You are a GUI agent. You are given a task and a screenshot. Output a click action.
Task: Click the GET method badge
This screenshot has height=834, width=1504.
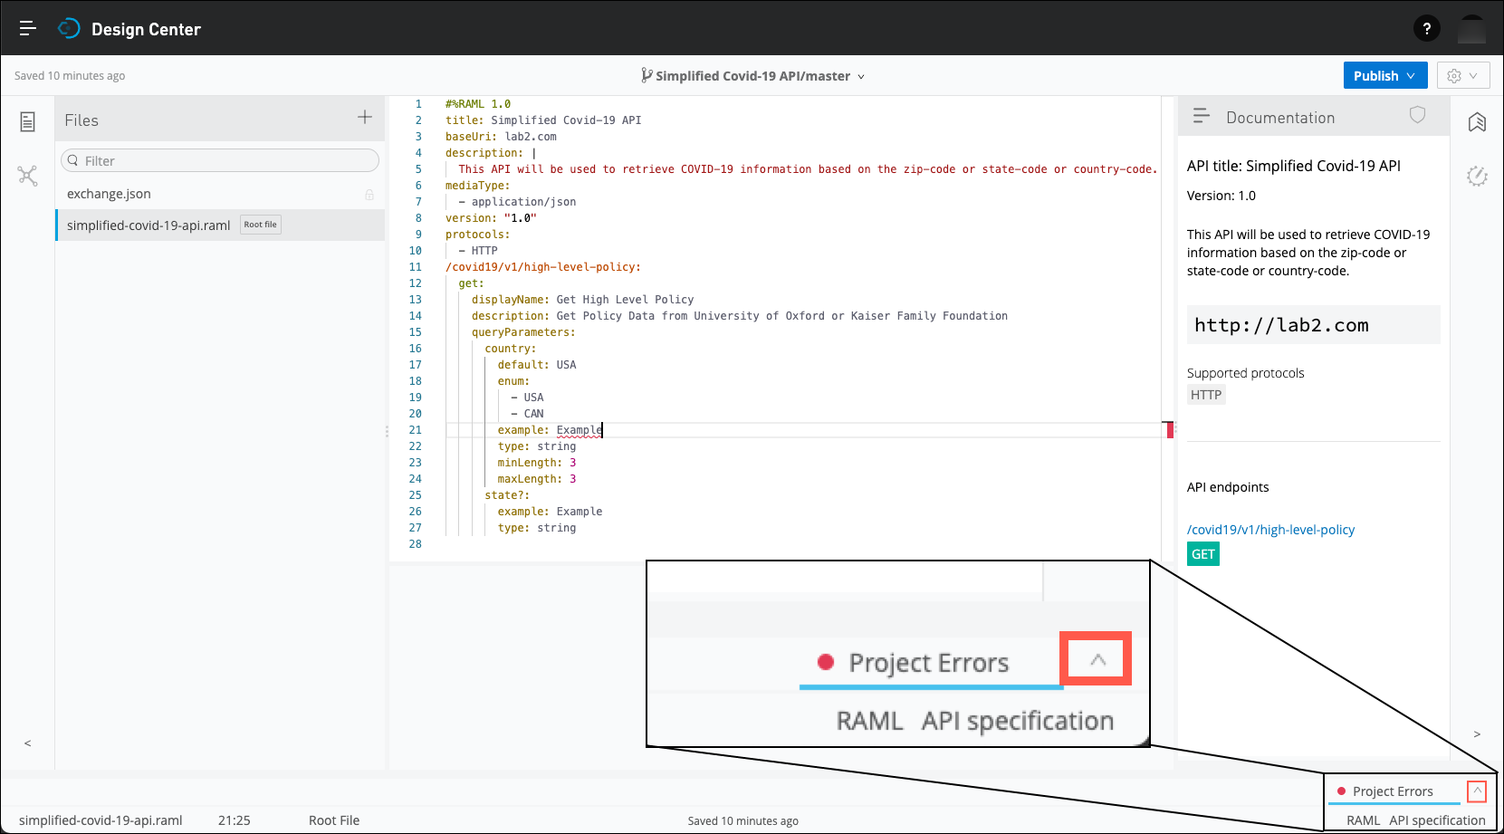1203,554
